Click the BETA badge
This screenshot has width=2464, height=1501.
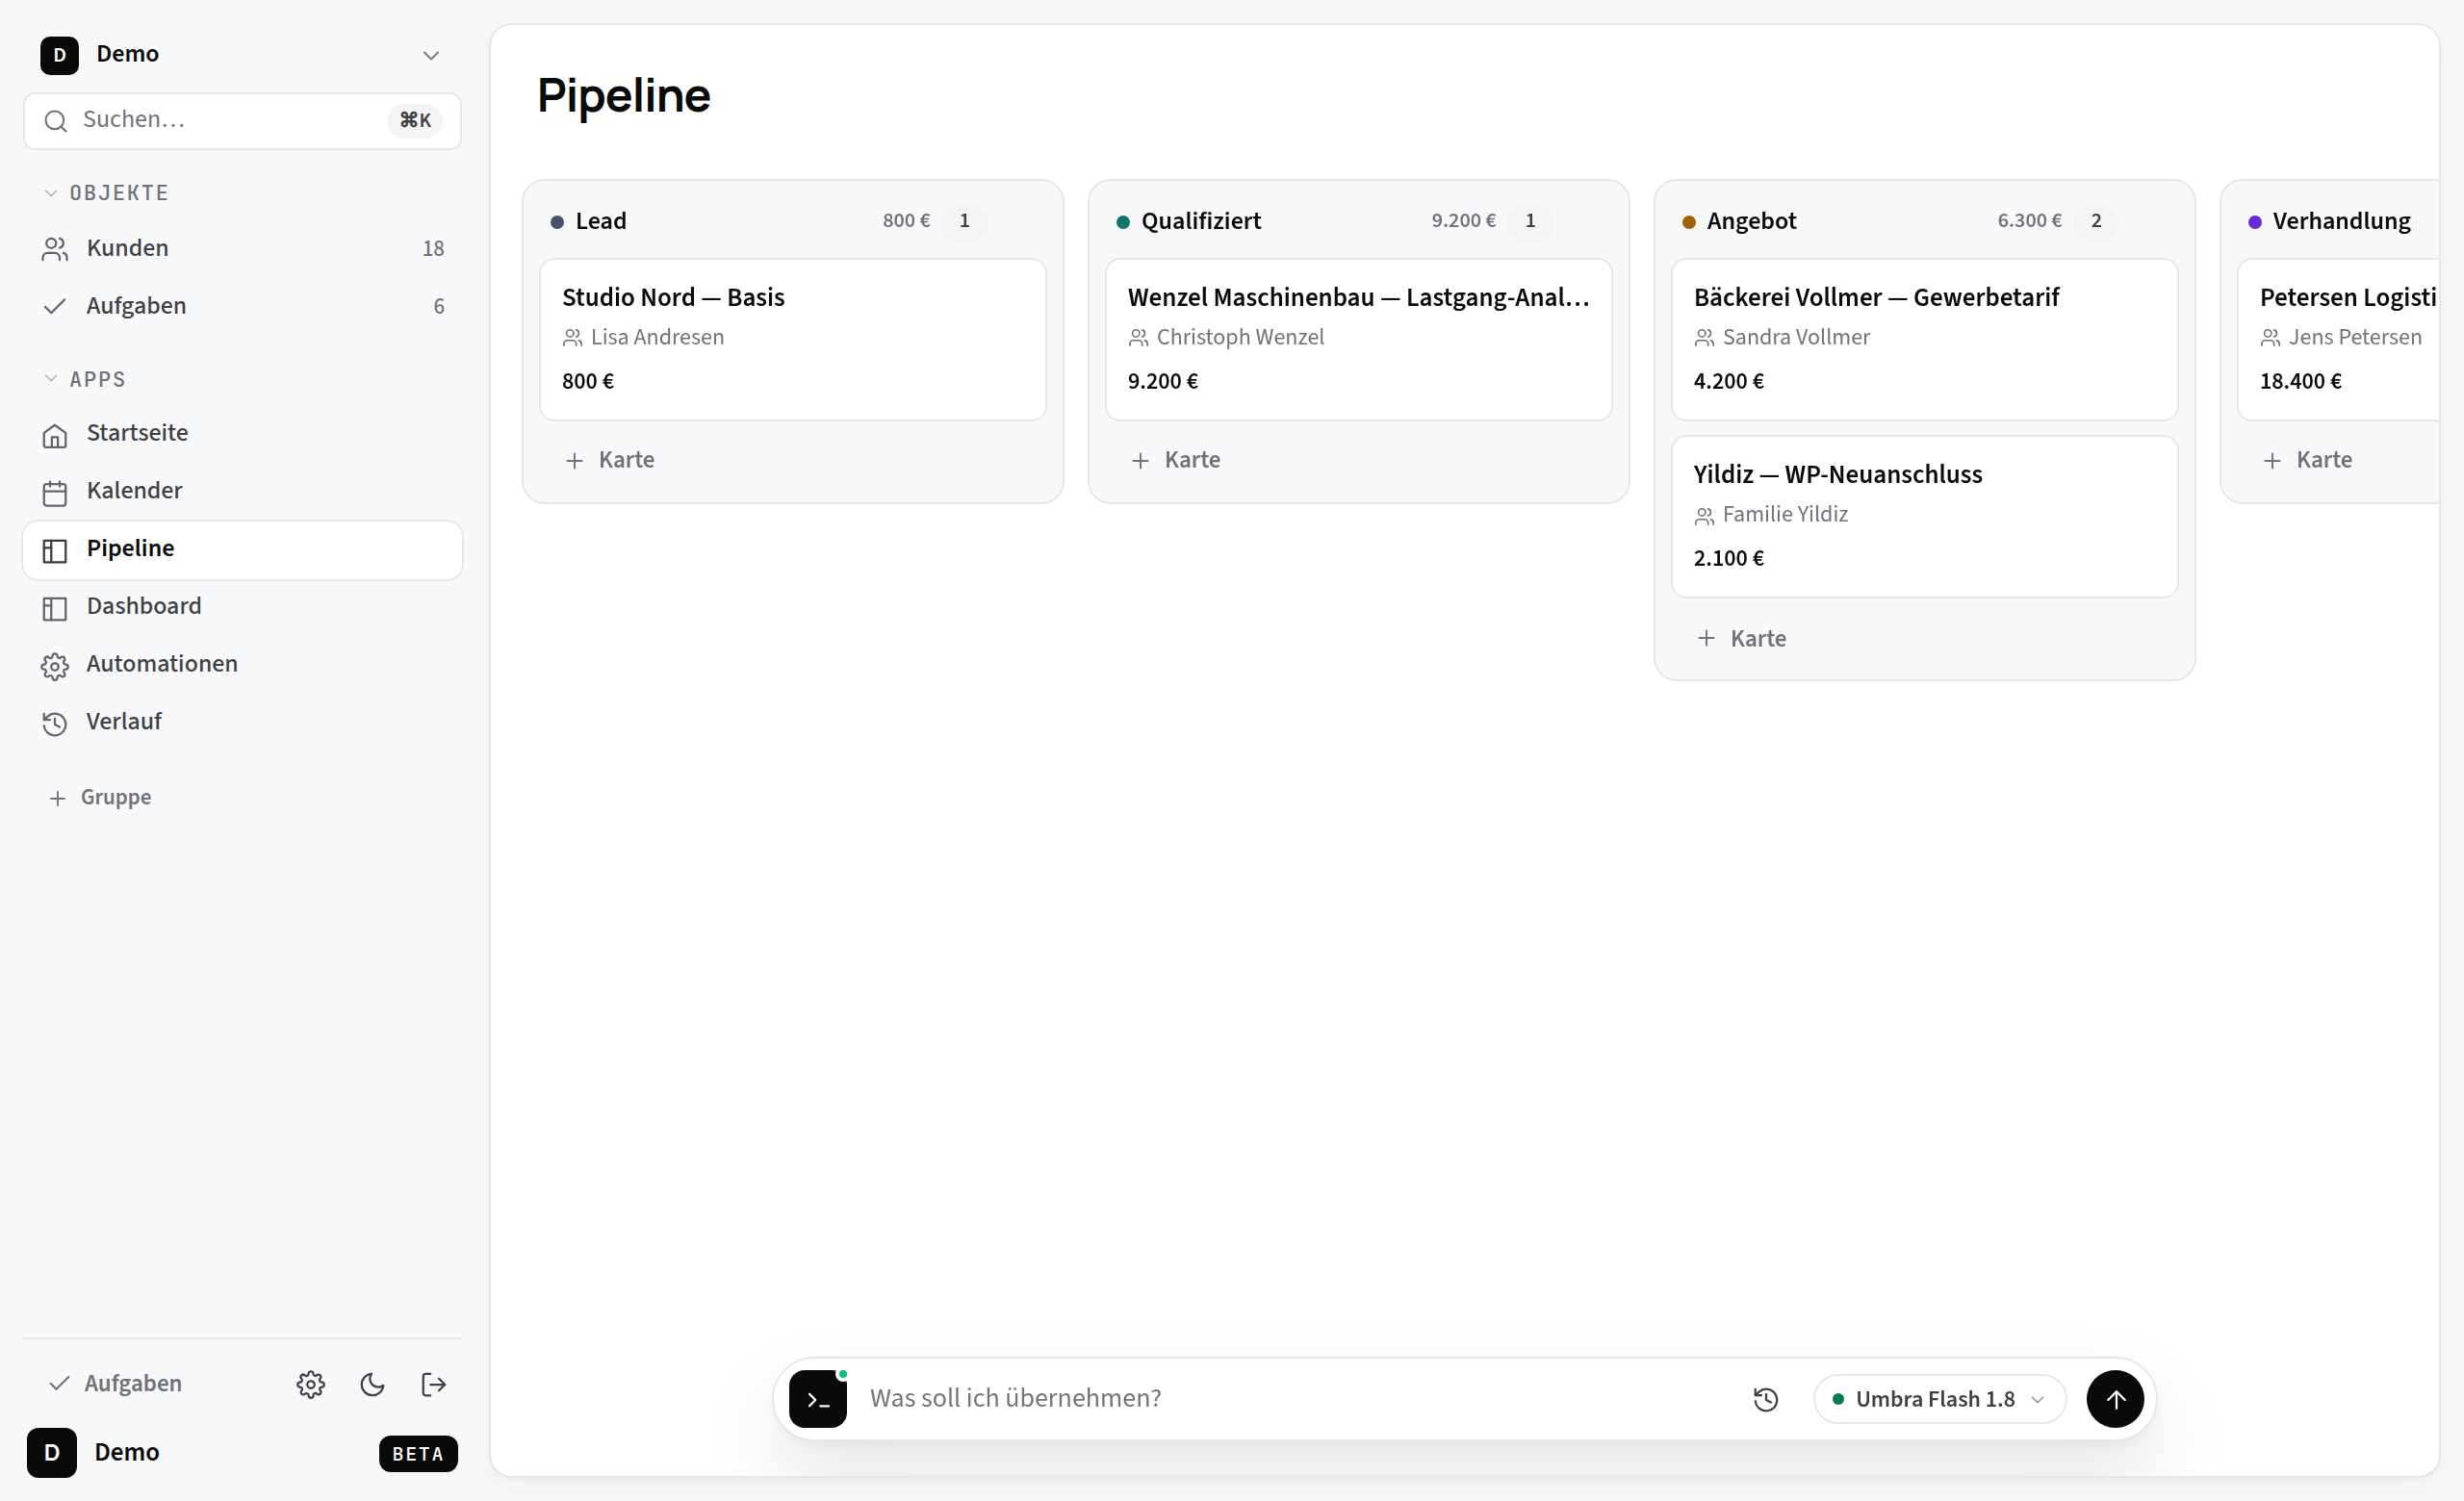pos(418,1454)
